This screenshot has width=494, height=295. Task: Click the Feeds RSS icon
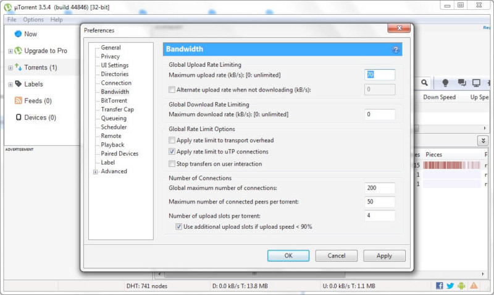point(19,100)
